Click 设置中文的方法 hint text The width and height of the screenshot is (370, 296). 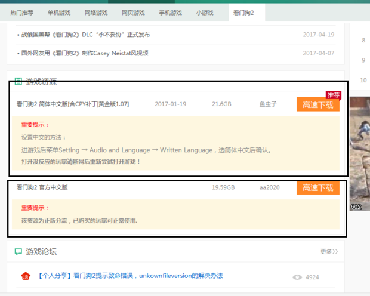[44, 137]
